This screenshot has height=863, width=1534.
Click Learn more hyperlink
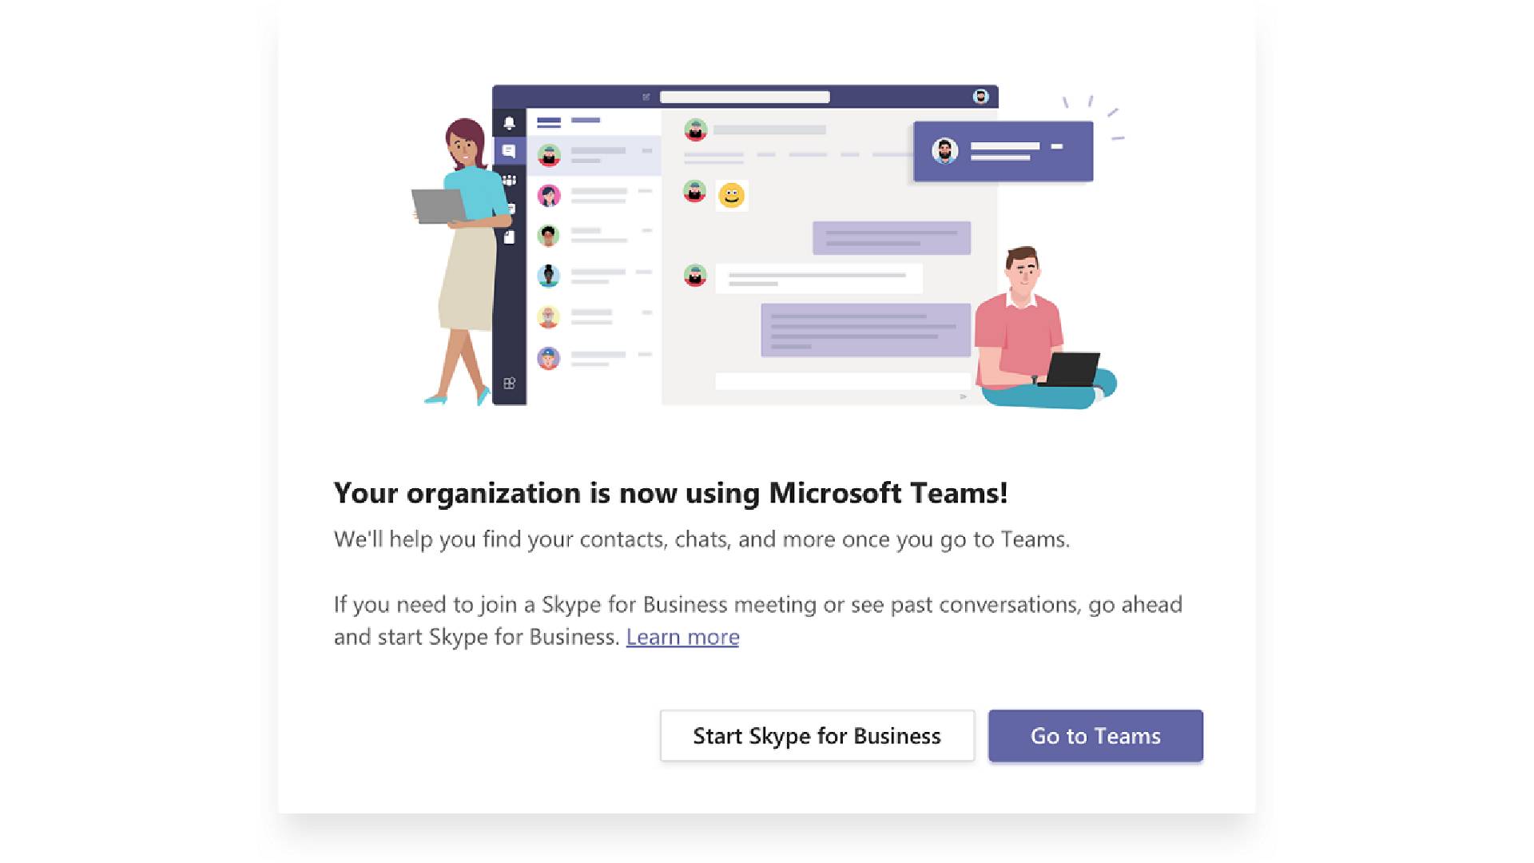coord(684,635)
